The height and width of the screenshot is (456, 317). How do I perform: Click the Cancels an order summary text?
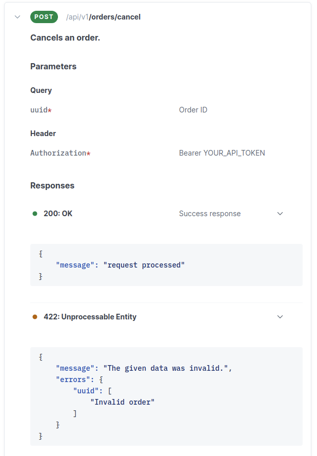[x=65, y=37]
